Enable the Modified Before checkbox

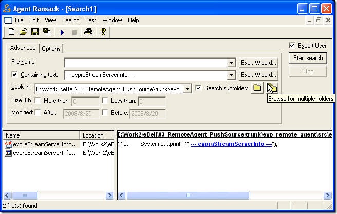(x=105, y=113)
